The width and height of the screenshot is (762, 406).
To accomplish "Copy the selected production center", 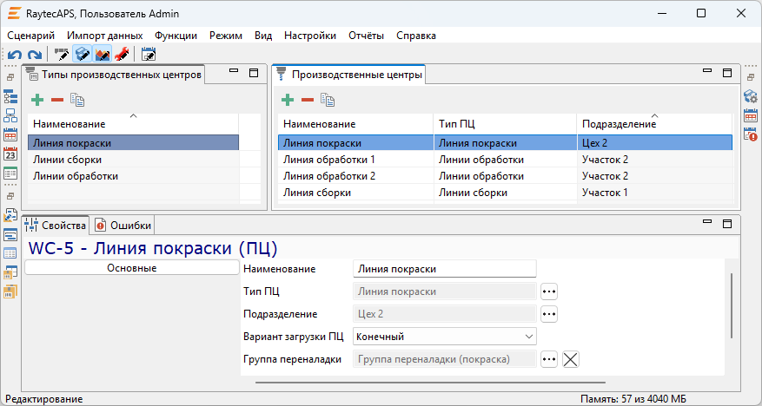I will pyautogui.click(x=328, y=101).
